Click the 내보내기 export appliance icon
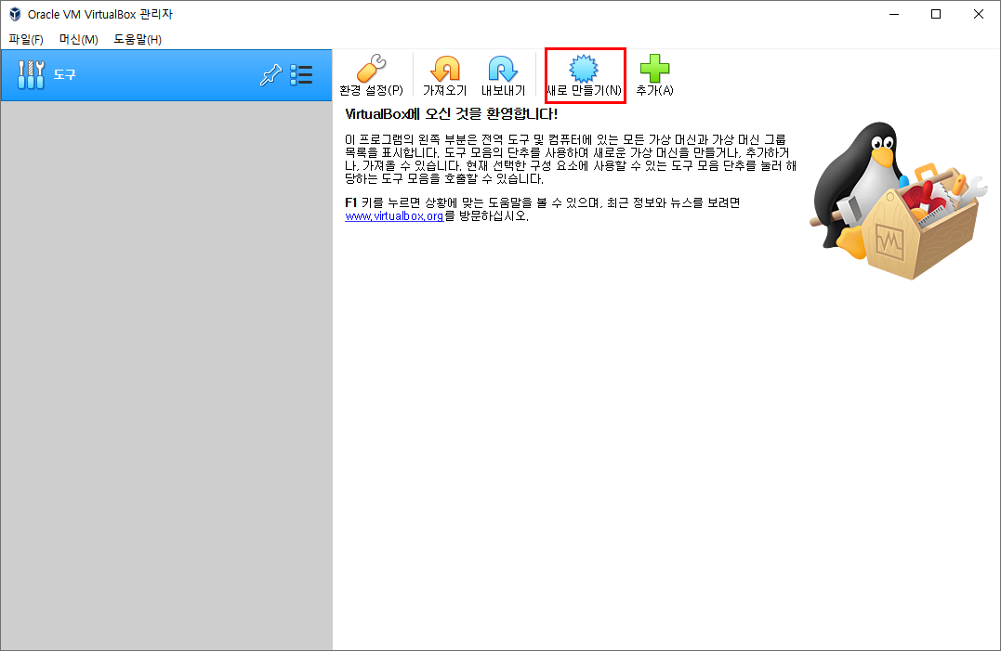Image resolution: width=1001 pixels, height=651 pixels. 503,75
